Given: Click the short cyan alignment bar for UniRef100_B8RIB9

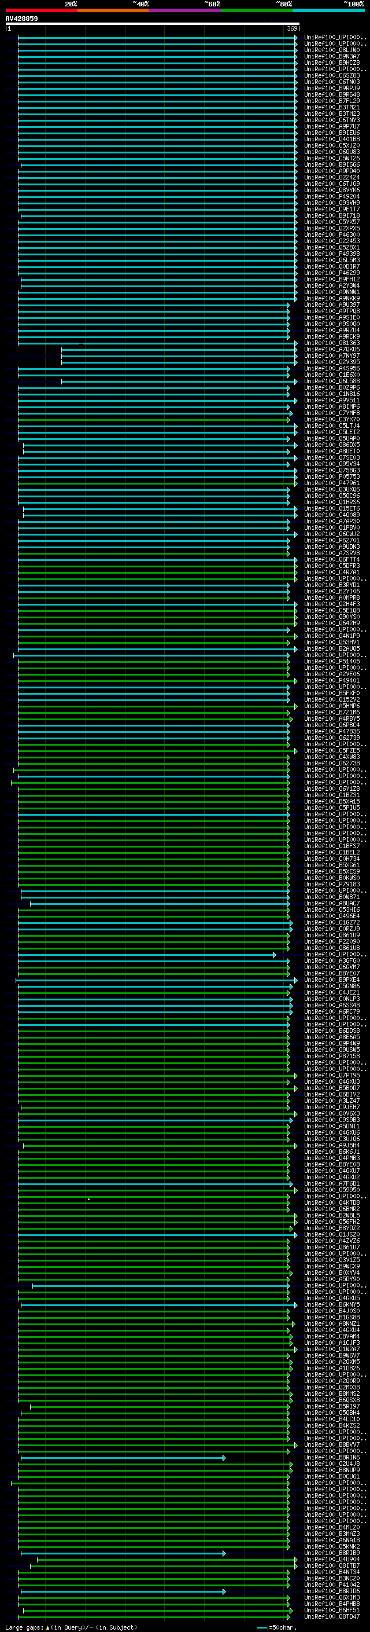Looking at the screenshot, I should point(123,1553).
